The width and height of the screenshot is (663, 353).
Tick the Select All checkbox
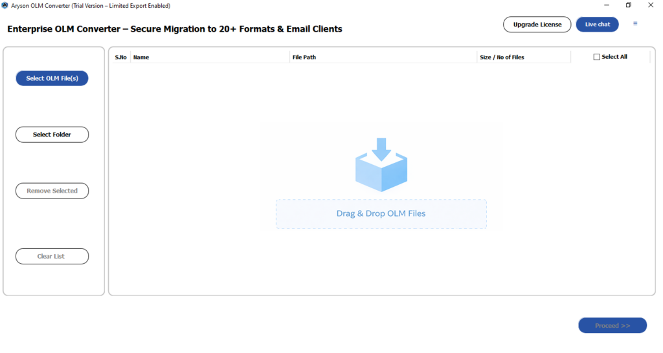(x=596, y=57)
